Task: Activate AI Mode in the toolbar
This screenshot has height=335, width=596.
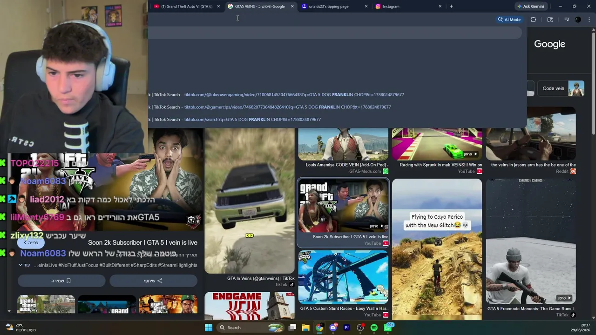Action: tap(509, 20)
